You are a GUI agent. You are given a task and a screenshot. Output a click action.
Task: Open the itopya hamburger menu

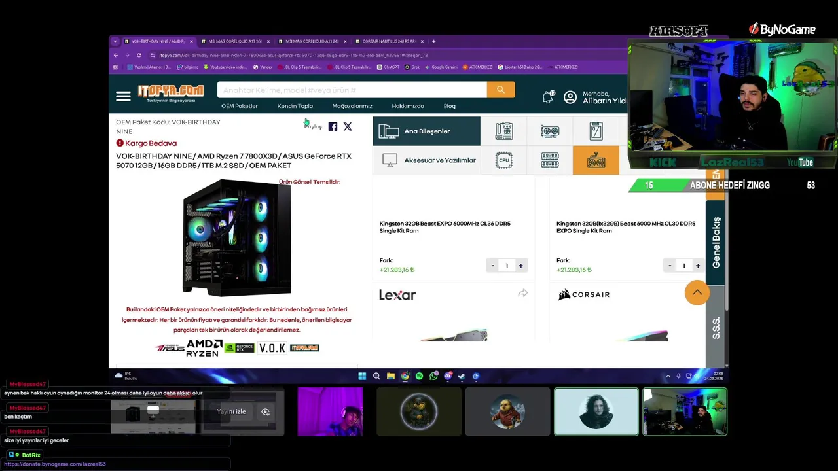123,96
